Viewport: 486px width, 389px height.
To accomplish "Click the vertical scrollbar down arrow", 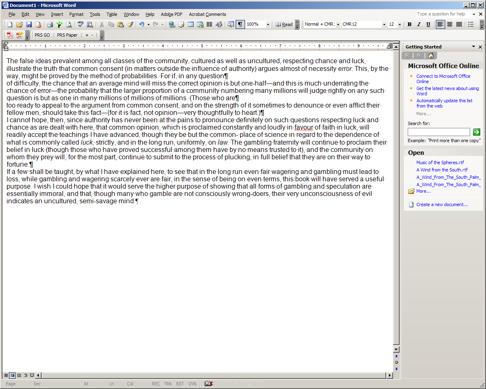I will pyautogui.click(x=396, y=349).
